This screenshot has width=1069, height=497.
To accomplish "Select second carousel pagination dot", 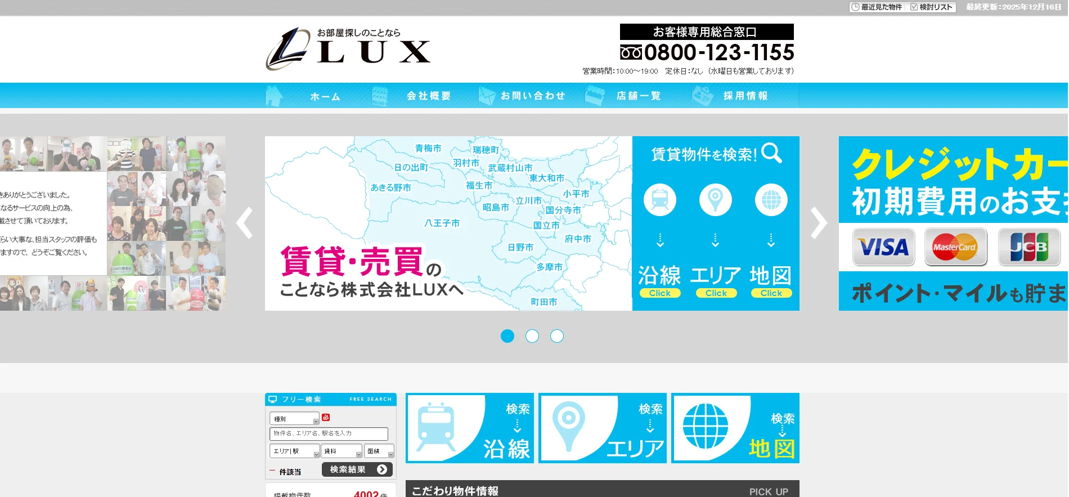I will coord(532,336).
